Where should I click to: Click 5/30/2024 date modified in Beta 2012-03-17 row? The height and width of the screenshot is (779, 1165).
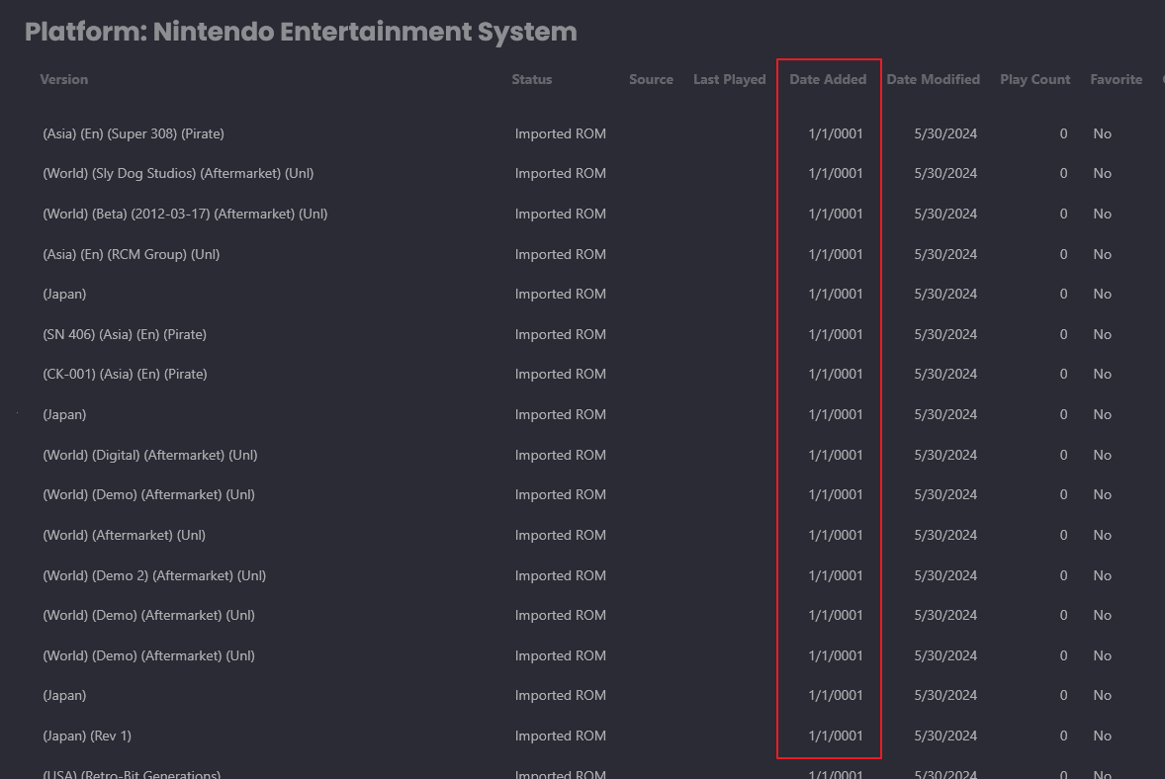[945, 214]
